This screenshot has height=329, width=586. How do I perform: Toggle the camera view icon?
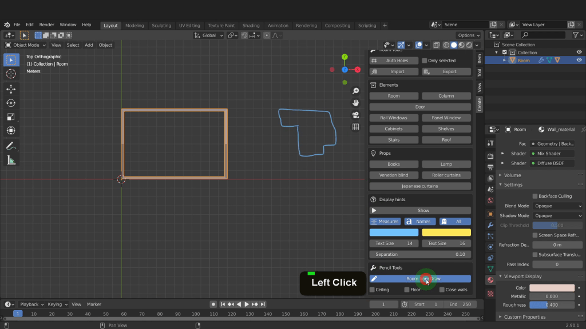355,115
